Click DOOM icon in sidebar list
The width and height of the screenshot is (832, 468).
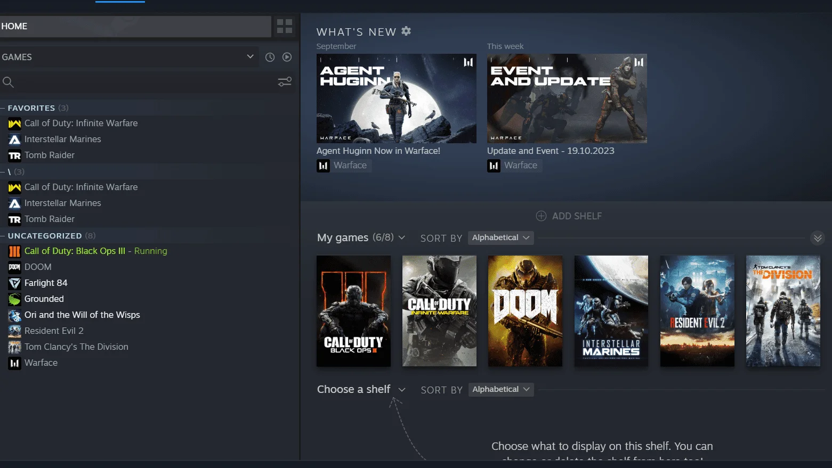[14, 267]
